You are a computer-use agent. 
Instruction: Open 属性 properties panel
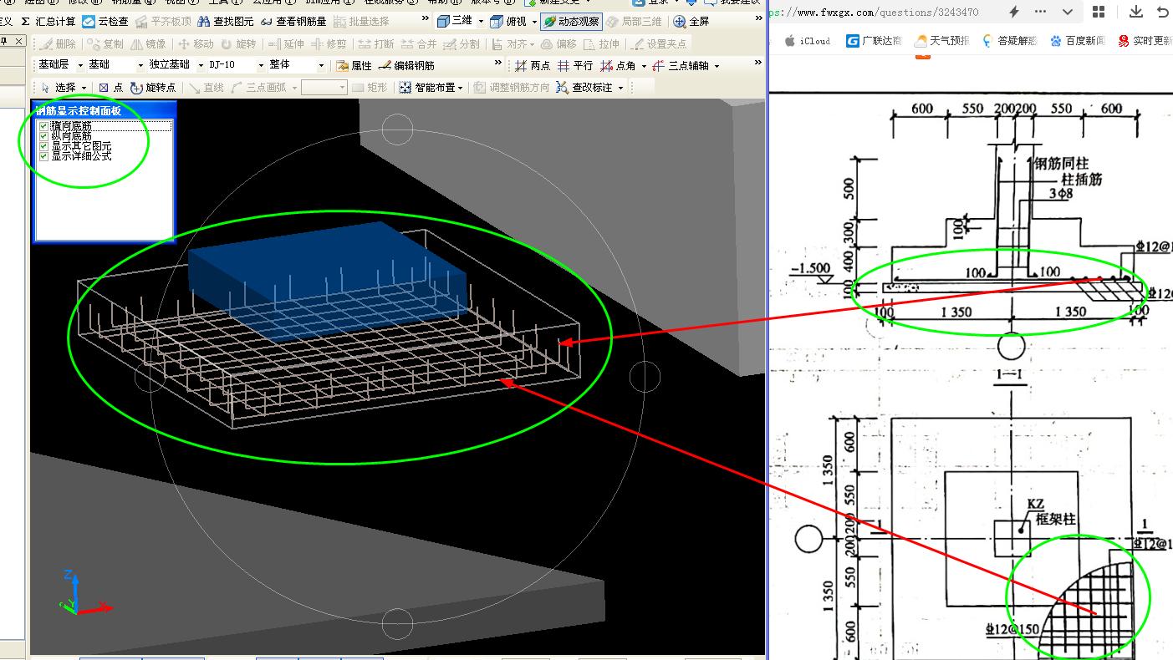(x=354, y=65)
